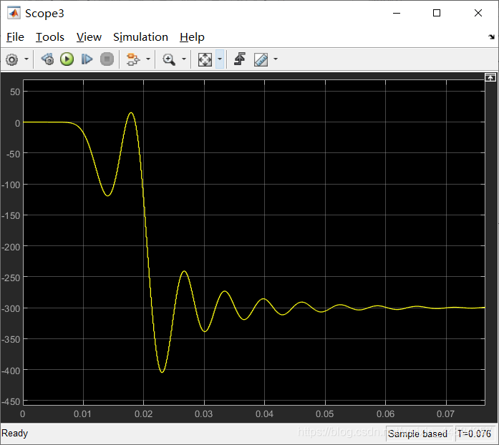Expand the Measurements dropdown arrow
The width and height of the screenshot is (499, 445).
(276, 59)
